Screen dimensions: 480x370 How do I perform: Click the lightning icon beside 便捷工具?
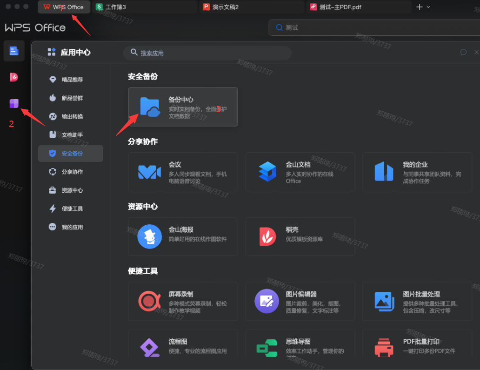click(x=53, y=209)
